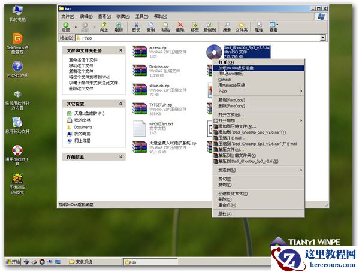The height and width of the screenshot is (272, 359).
Task: Select the Desktop.rar archive icon
Action: [x=140, y=70]
